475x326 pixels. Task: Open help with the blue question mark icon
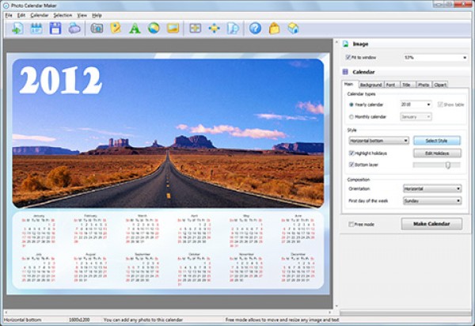[256, 28]
